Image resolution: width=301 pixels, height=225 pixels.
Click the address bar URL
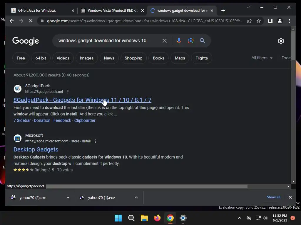tap(145, 21)
